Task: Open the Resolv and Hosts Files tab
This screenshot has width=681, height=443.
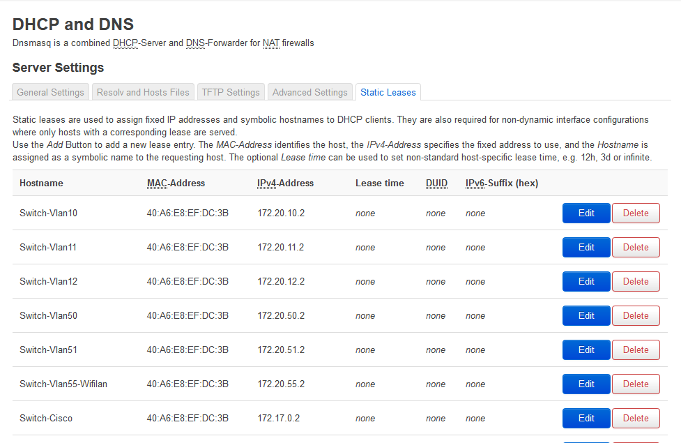Action: (142, 91)
